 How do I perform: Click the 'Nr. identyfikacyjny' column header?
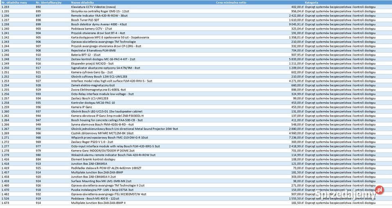49,2
